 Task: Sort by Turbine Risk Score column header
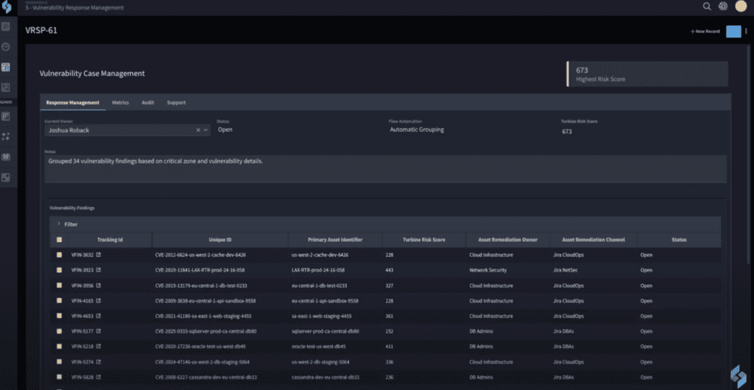coord(423,240)
